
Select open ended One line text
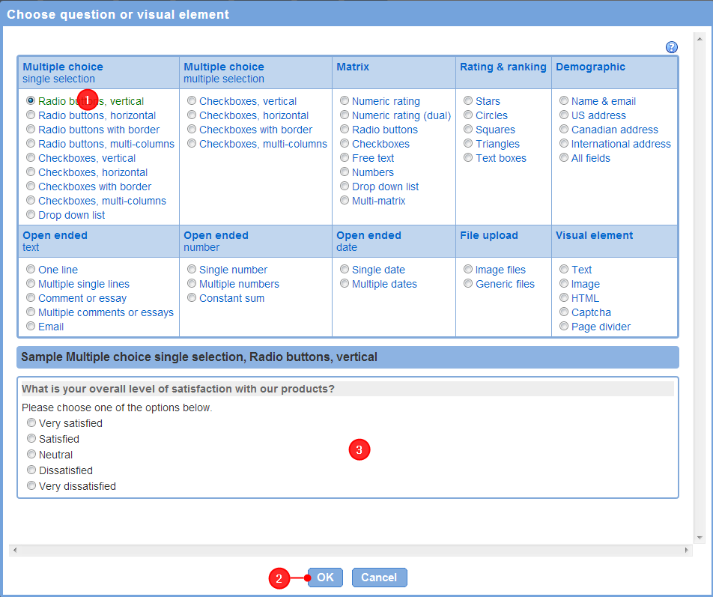pos(31,269)
